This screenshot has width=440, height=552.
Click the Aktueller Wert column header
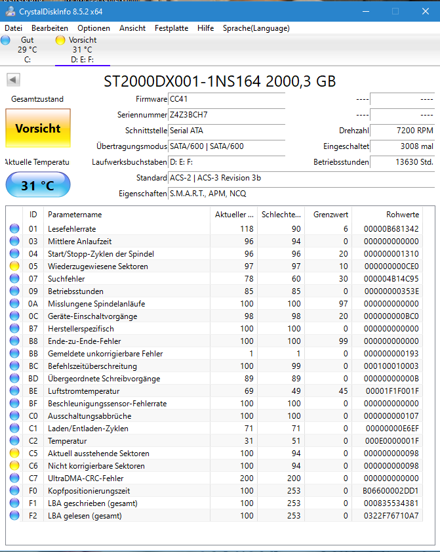tap(233, 215)
